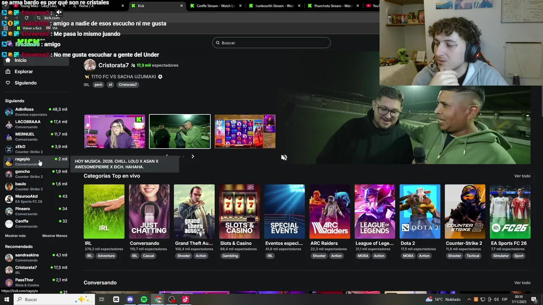The image size is (543, 305).
Task: Select the Simulator tag under EA Sports FC 26
Action: (x=501, y=256)
